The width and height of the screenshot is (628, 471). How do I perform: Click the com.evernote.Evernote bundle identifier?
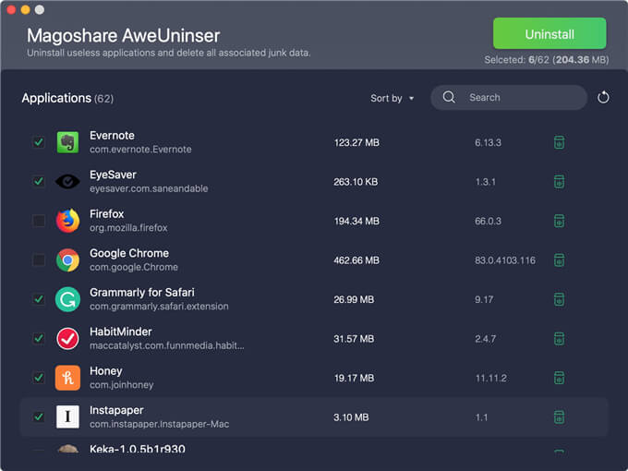coord(140,150)
